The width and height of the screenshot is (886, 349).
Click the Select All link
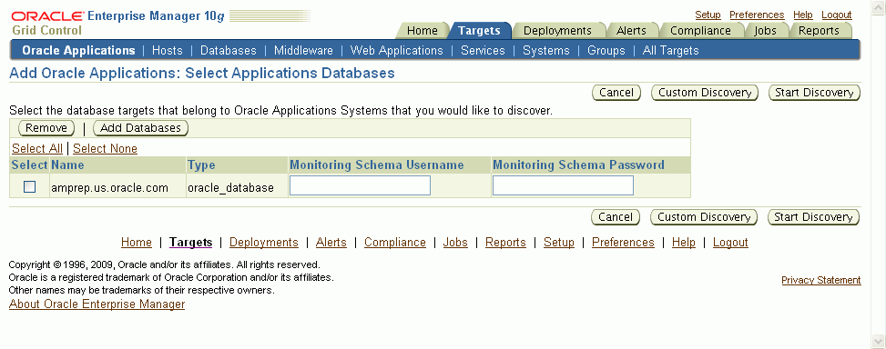point(37,148)
